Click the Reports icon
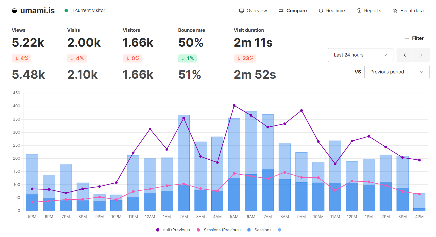This screenshot has height=237, width=436. click(358, 10)
